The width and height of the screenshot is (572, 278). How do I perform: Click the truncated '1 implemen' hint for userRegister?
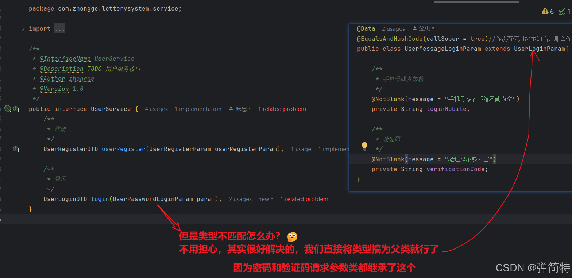[333, 149]
